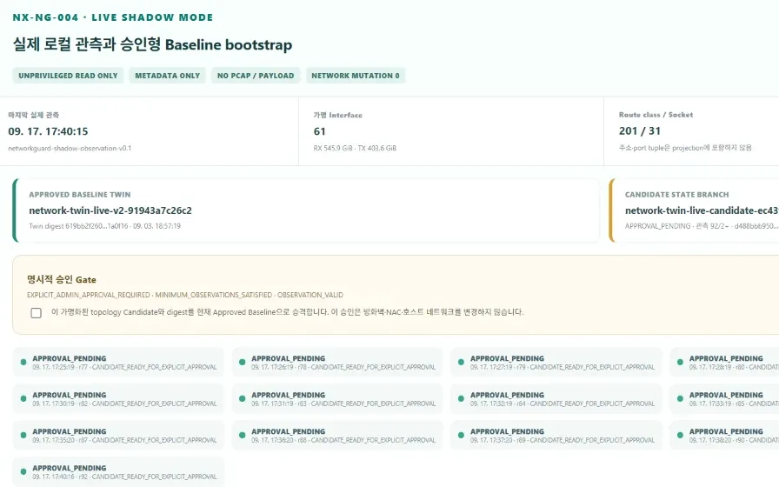
Task: Click the green status dot of entry r80
Action: [680, 363]
